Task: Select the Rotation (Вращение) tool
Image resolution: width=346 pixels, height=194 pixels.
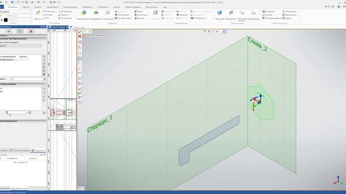Action: (x=96, y=15)
